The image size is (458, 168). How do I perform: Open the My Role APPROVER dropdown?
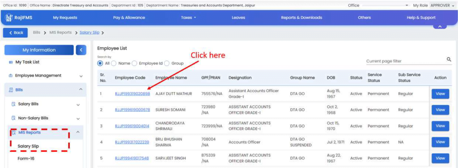442,5
